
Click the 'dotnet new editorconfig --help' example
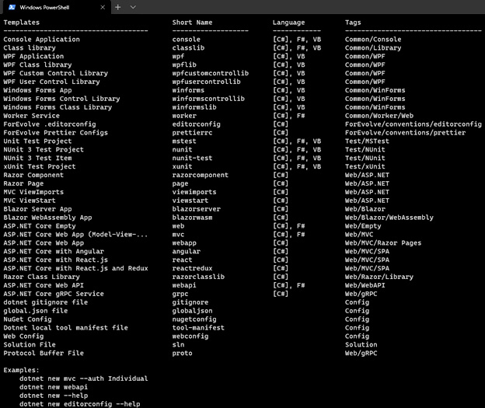click(x=80, y=404)
